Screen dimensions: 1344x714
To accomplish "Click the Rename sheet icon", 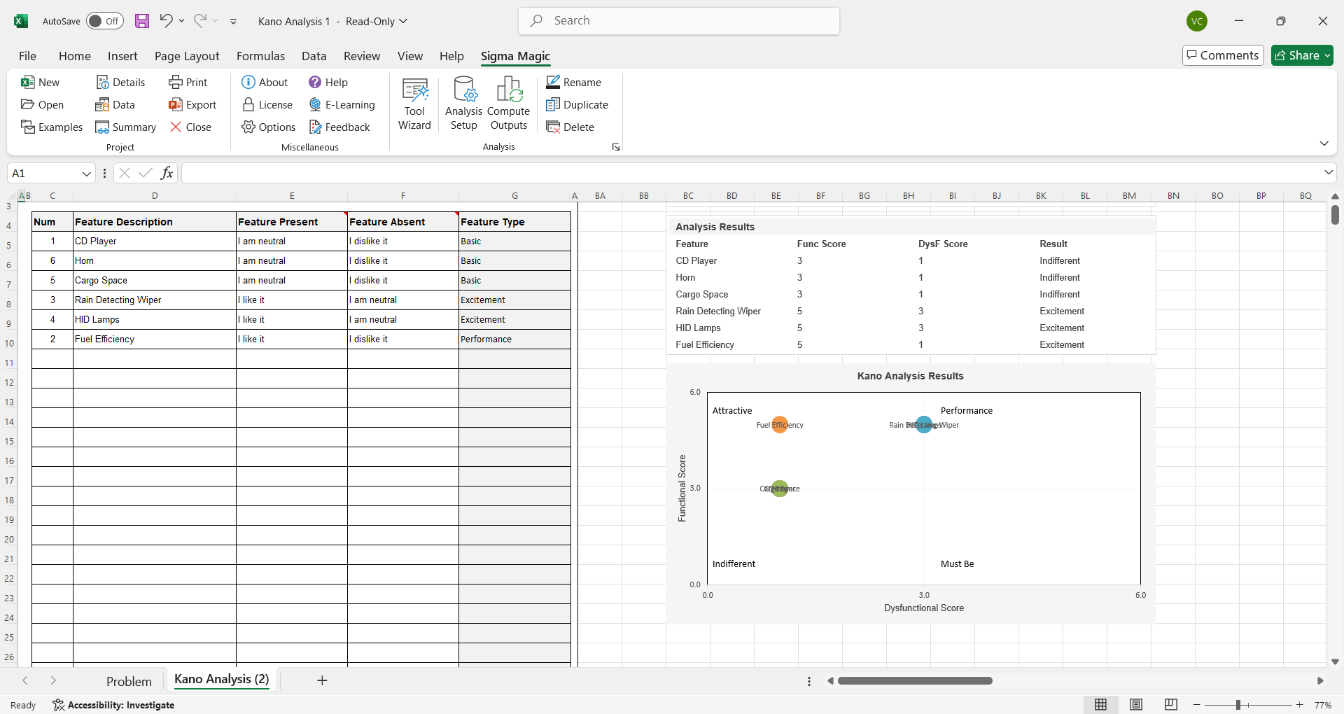I will (x=553, y=83).
